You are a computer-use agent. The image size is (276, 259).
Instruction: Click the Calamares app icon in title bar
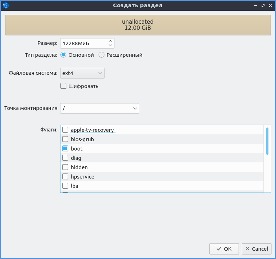click(x=6, y=5)
